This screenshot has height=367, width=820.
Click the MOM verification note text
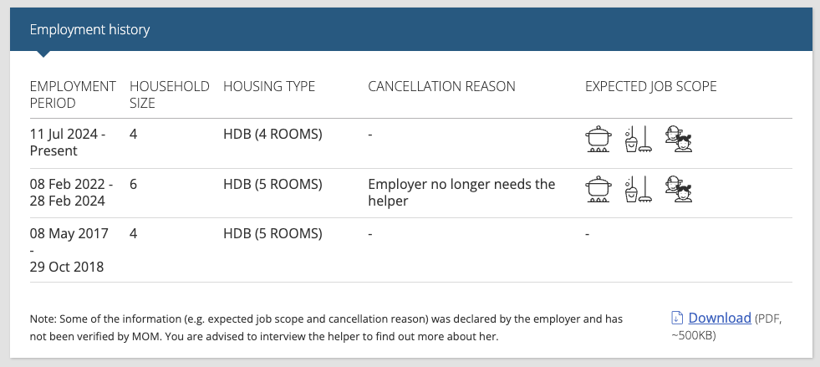[326, 327]
